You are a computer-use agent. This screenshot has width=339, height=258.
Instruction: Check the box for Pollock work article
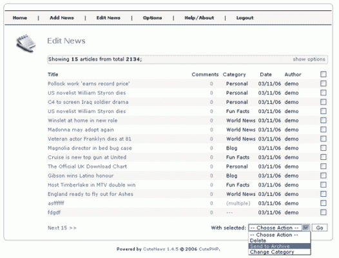pyautogui.click(x=324, y=84)
